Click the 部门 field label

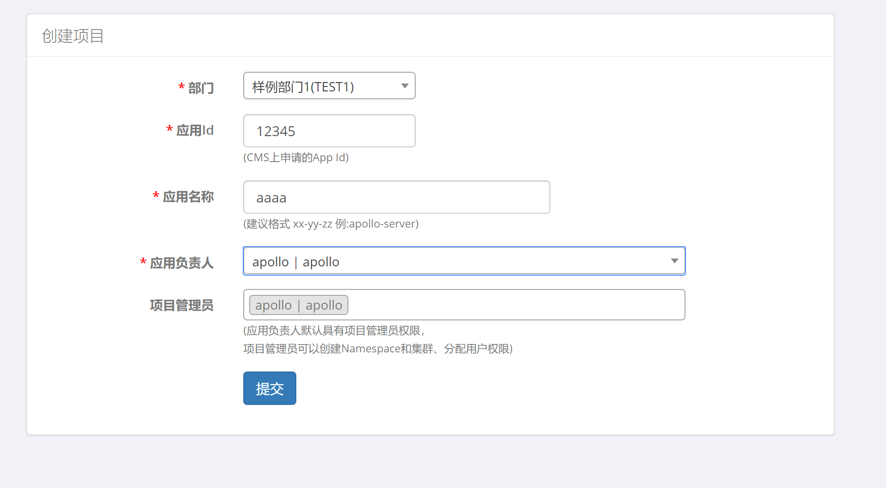click(201, 88)
